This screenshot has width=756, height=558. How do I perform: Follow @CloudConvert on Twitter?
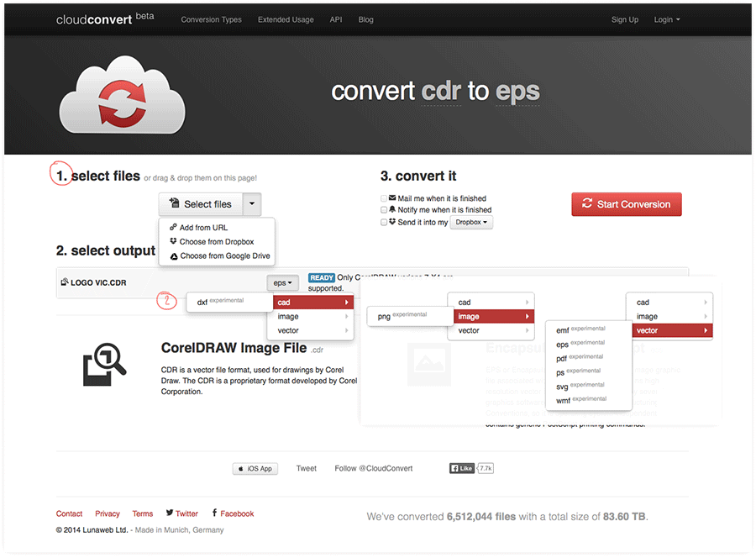click(374, 468)
